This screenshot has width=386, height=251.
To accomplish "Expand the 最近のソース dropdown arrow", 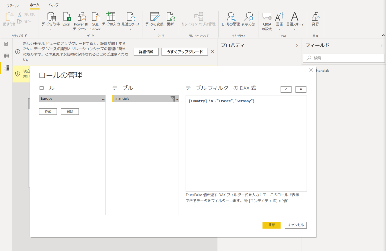I will 130,29.
